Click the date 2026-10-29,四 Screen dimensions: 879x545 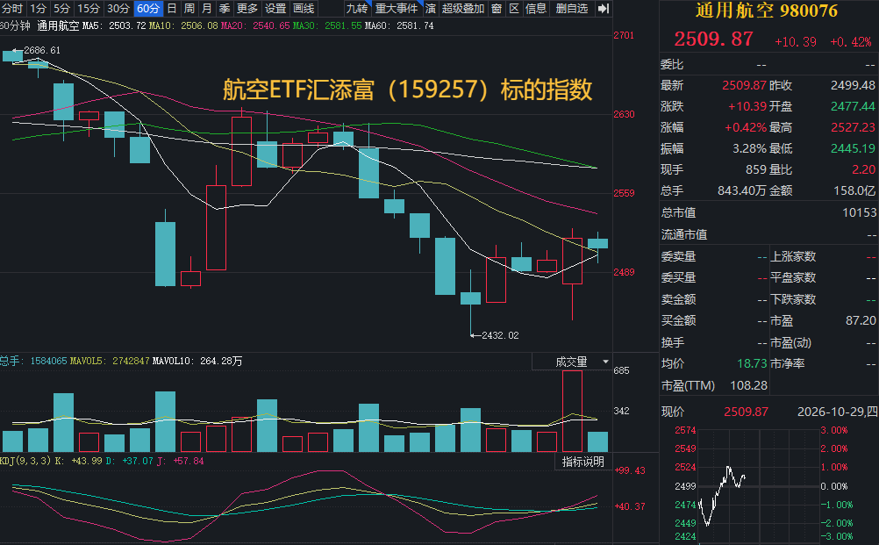(837, 412)
